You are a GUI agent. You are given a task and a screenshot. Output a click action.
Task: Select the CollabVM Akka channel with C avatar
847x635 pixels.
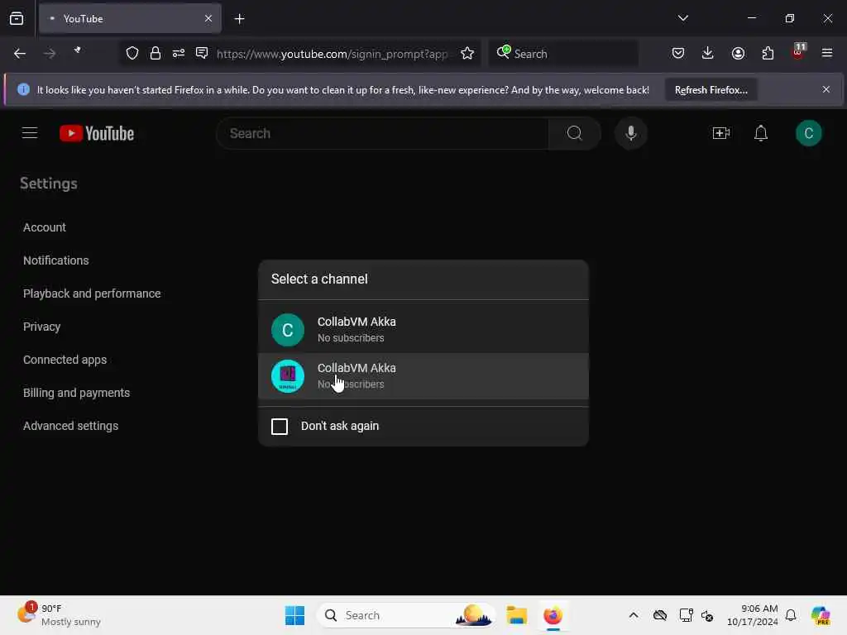(423, 329)
